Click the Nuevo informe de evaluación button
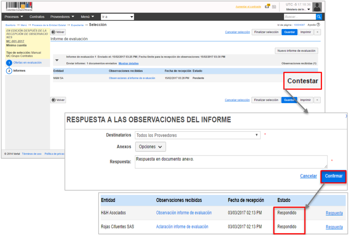This screenshot has width=349, height=235. coord(296,51)
